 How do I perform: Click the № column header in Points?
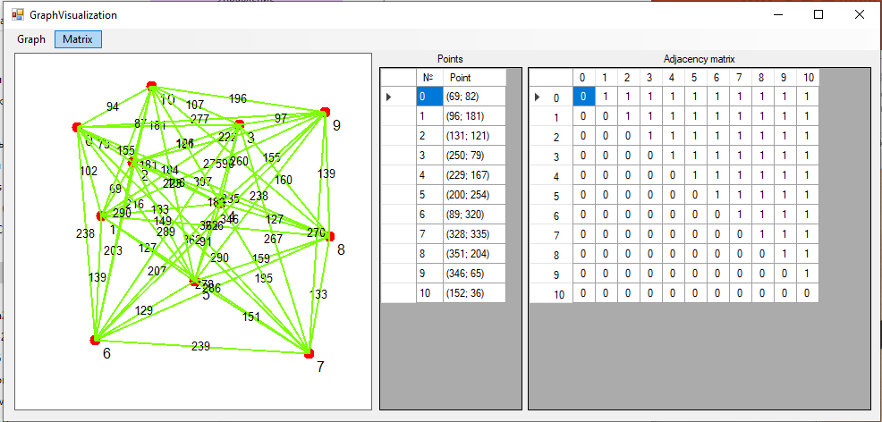coord(429,78)
